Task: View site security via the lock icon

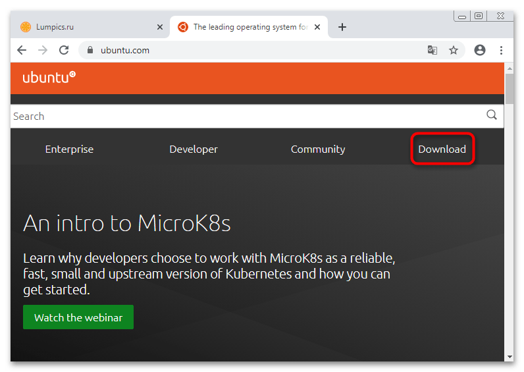Action: [90, 50]
